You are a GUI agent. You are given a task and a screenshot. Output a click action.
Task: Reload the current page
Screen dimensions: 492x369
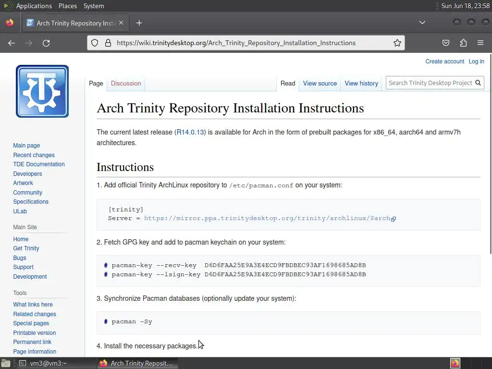click(46, 43)
